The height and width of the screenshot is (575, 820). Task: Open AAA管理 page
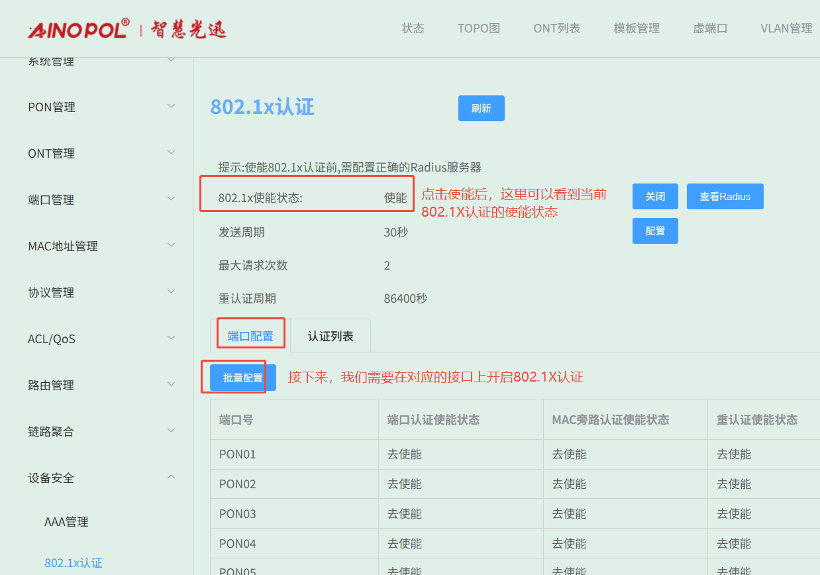(x=66, y=522)
